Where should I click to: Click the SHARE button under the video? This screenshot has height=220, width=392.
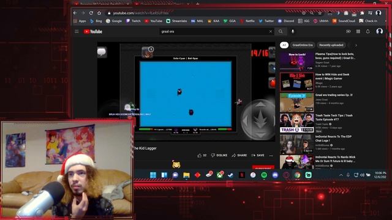[x=239, y=155]
